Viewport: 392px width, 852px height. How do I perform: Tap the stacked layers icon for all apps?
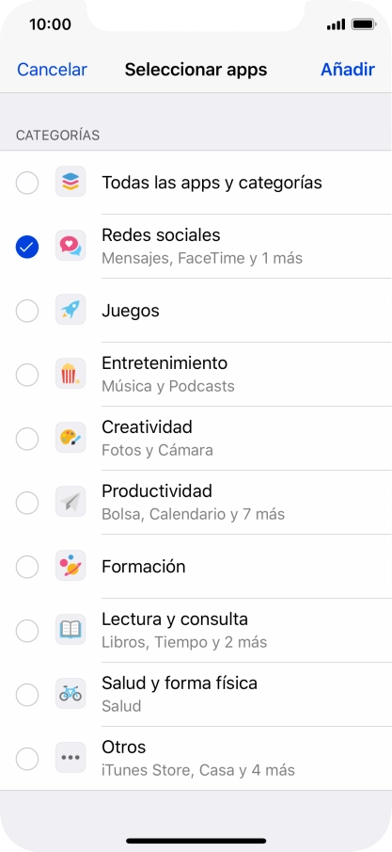tap(71, 182)
